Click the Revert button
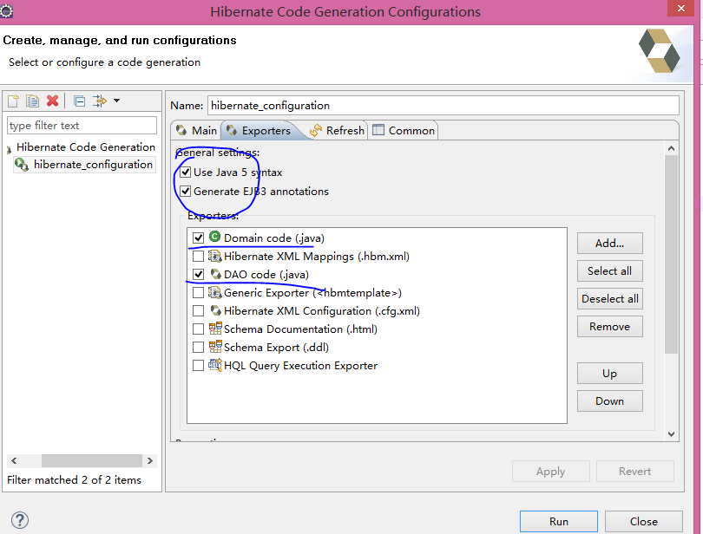Image resolution: width=703 pixels, height=534 pixels. click(x=634, y=472)
